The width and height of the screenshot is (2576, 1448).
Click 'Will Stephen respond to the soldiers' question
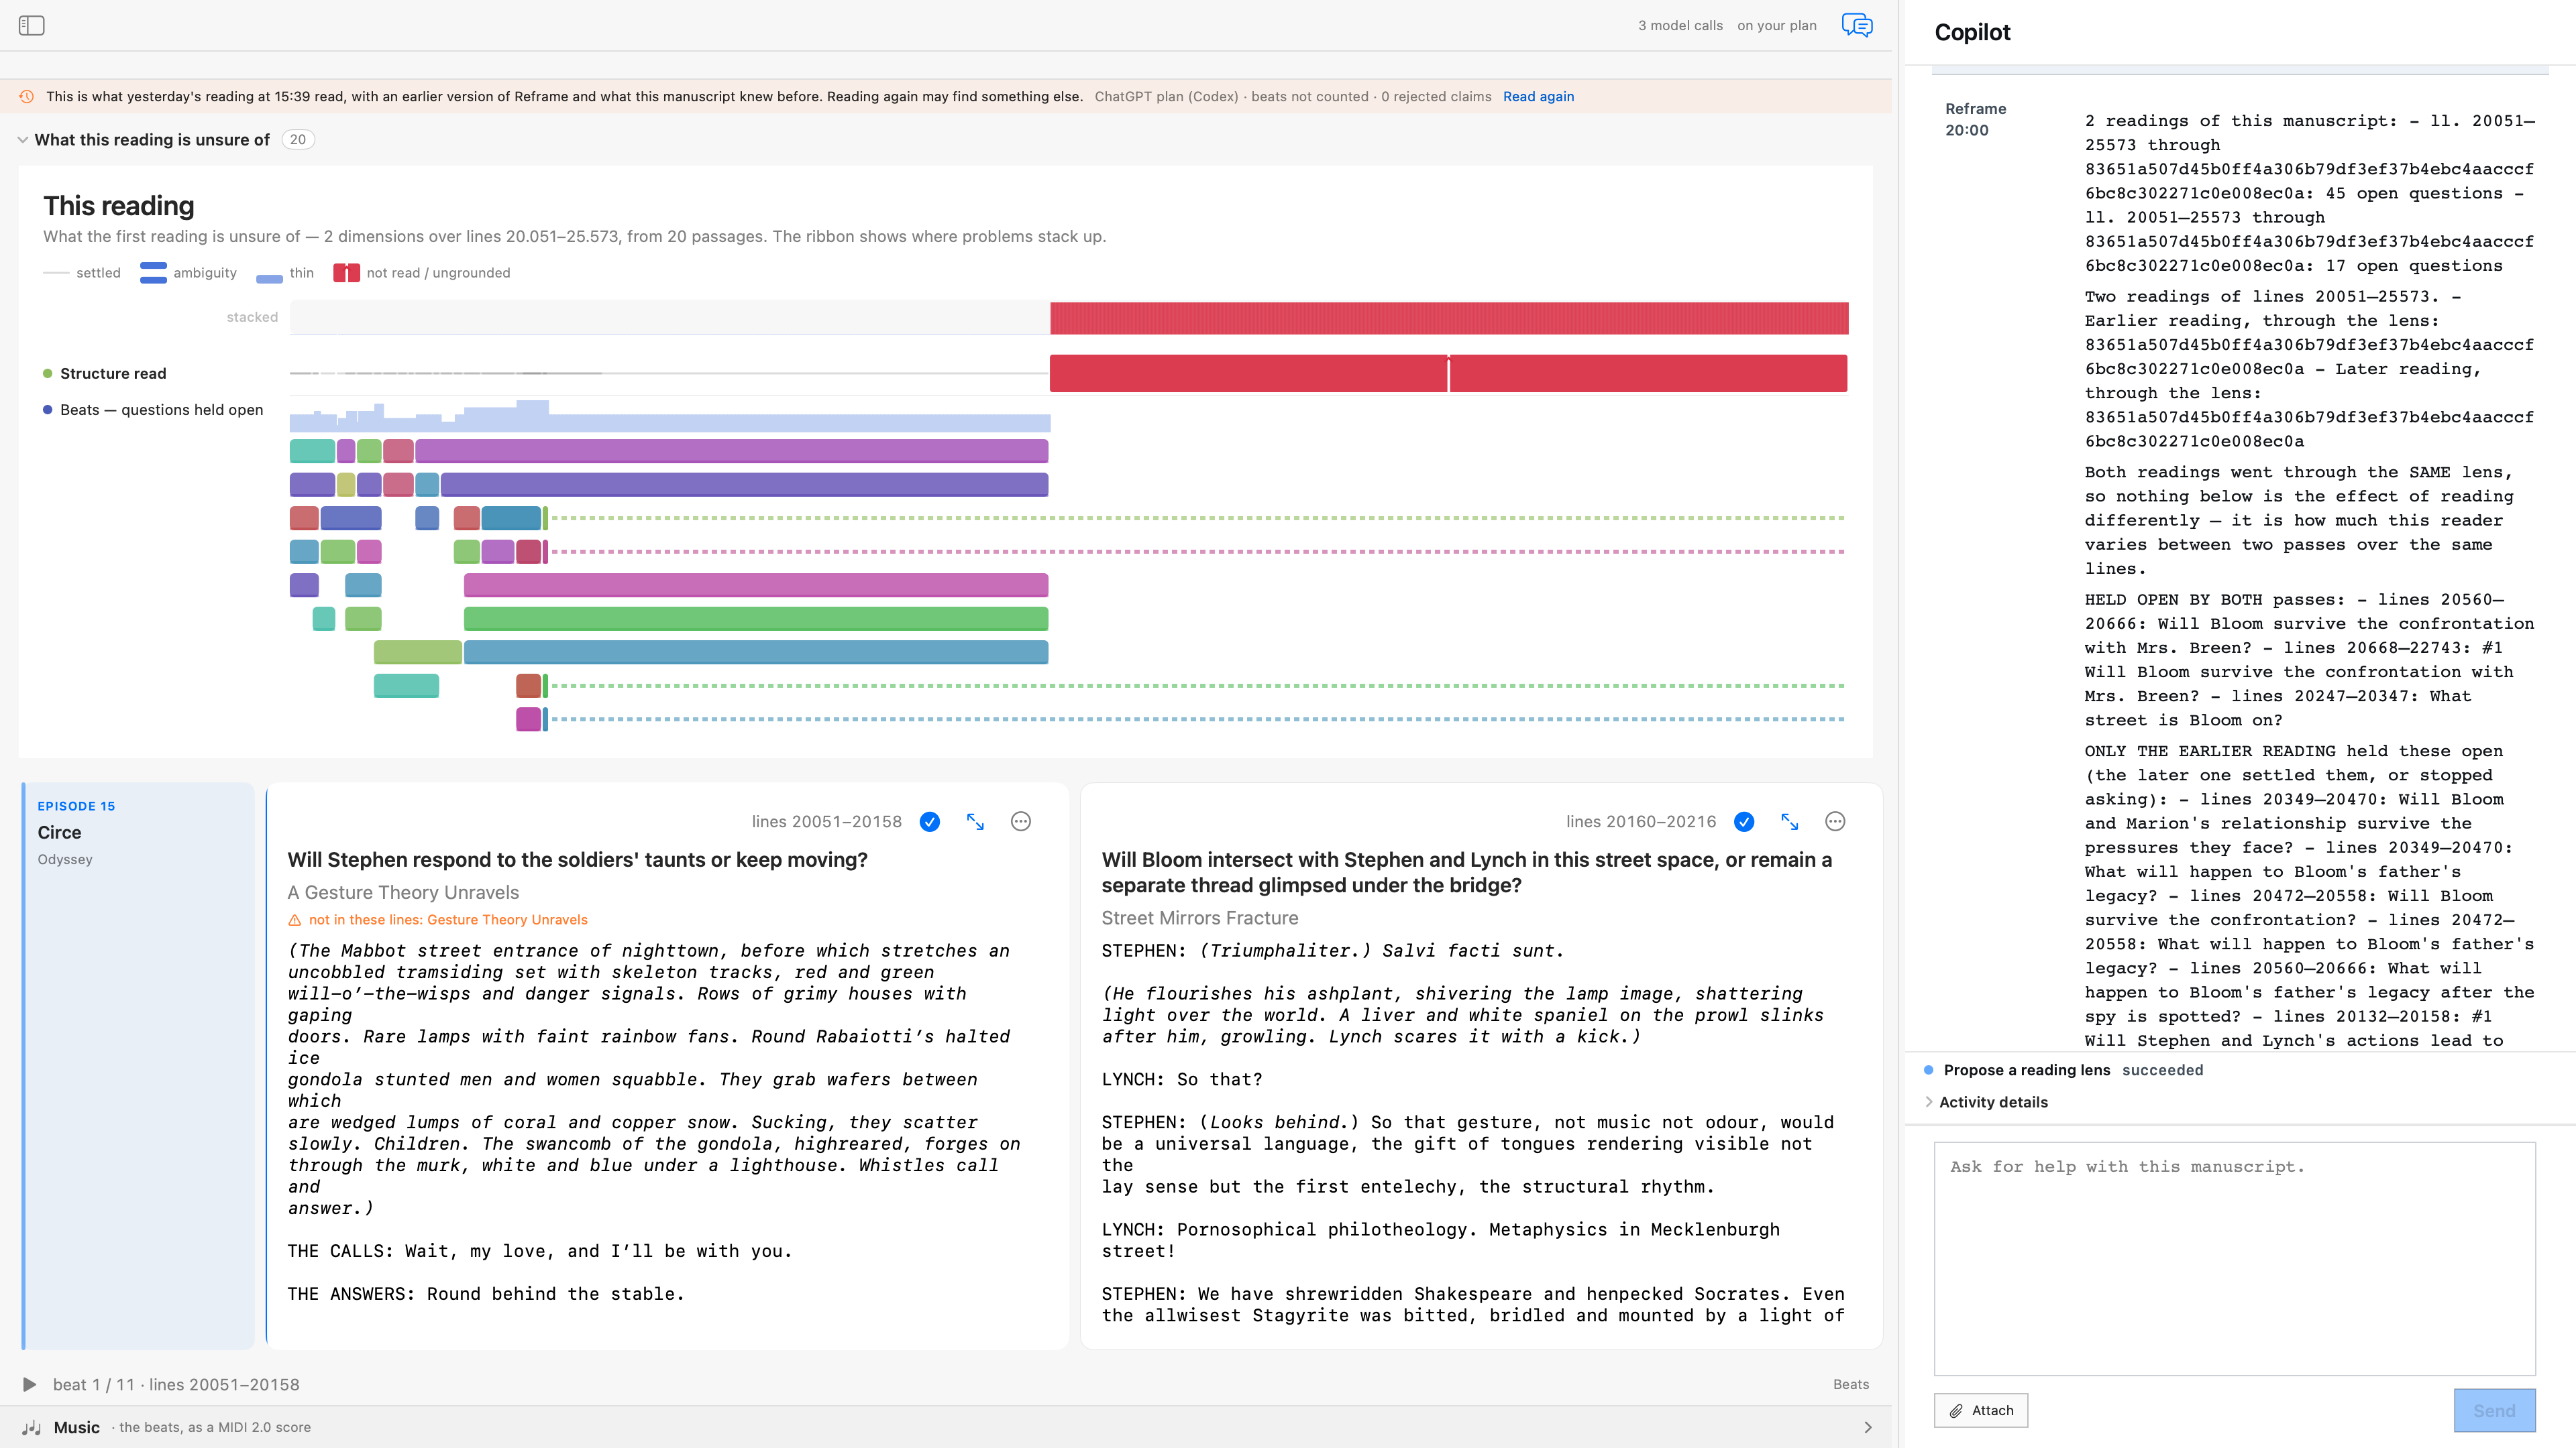(x=577, y=860)
